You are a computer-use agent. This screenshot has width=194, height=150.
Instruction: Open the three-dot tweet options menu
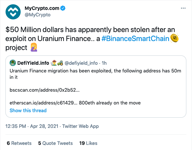coord(182,7)
